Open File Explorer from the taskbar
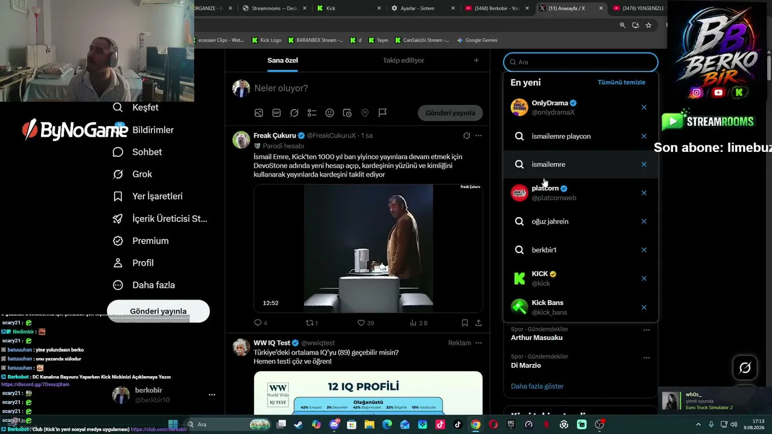Viewport: 772px width, 434px height. click(x=369, y=424)
